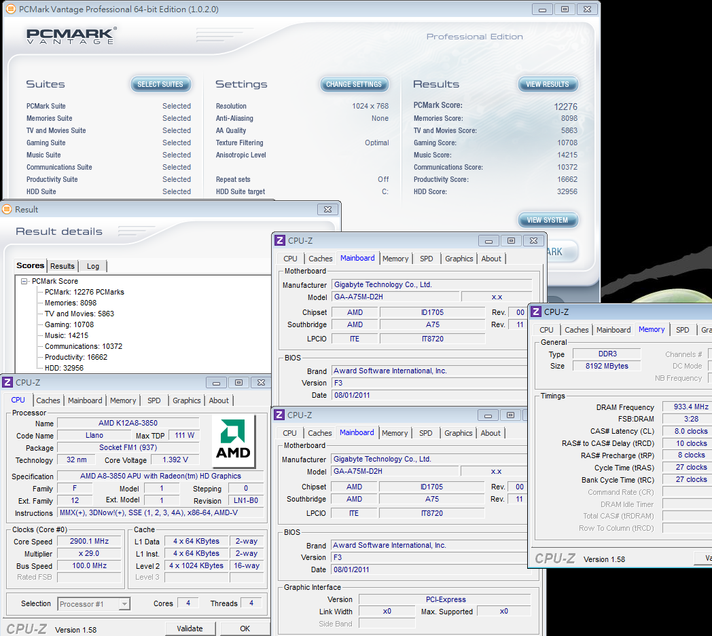Click the Core Voltage 1.392 V field
712x636 pixels.
[x=176, y=460]
